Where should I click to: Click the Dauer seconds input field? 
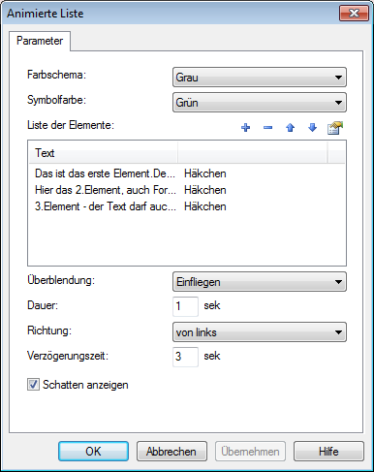pyautogui.click(x=185, y=306)
